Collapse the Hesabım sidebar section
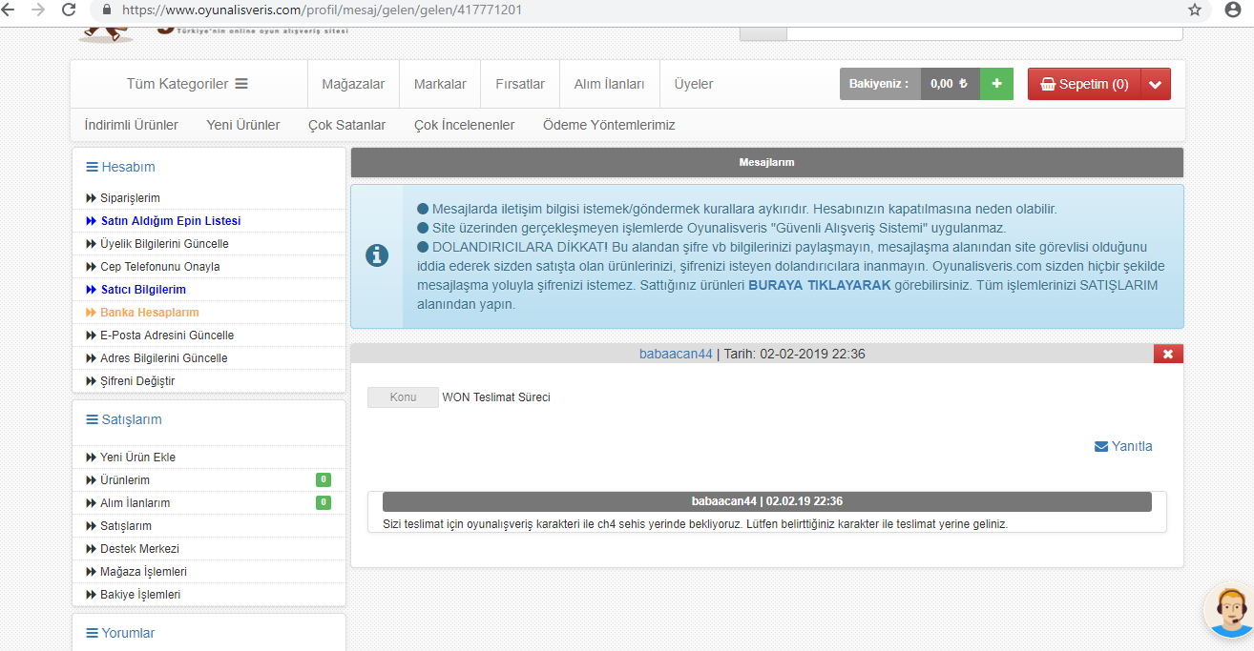 click(120, 167)
